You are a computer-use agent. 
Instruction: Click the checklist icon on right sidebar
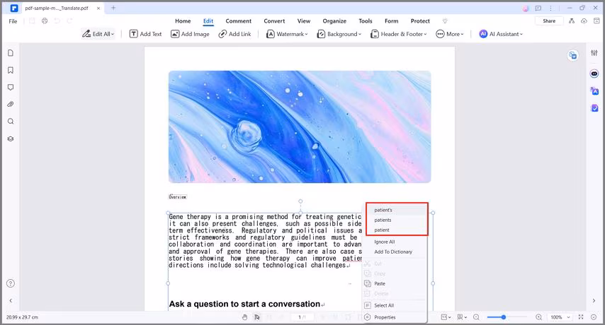[594, 109]
